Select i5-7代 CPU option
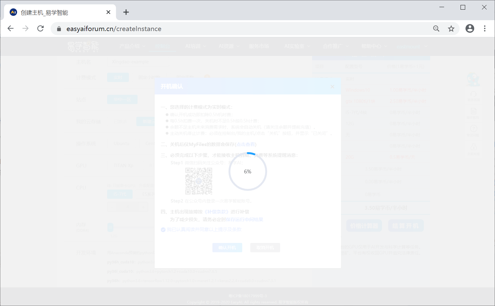 (120, 194)
